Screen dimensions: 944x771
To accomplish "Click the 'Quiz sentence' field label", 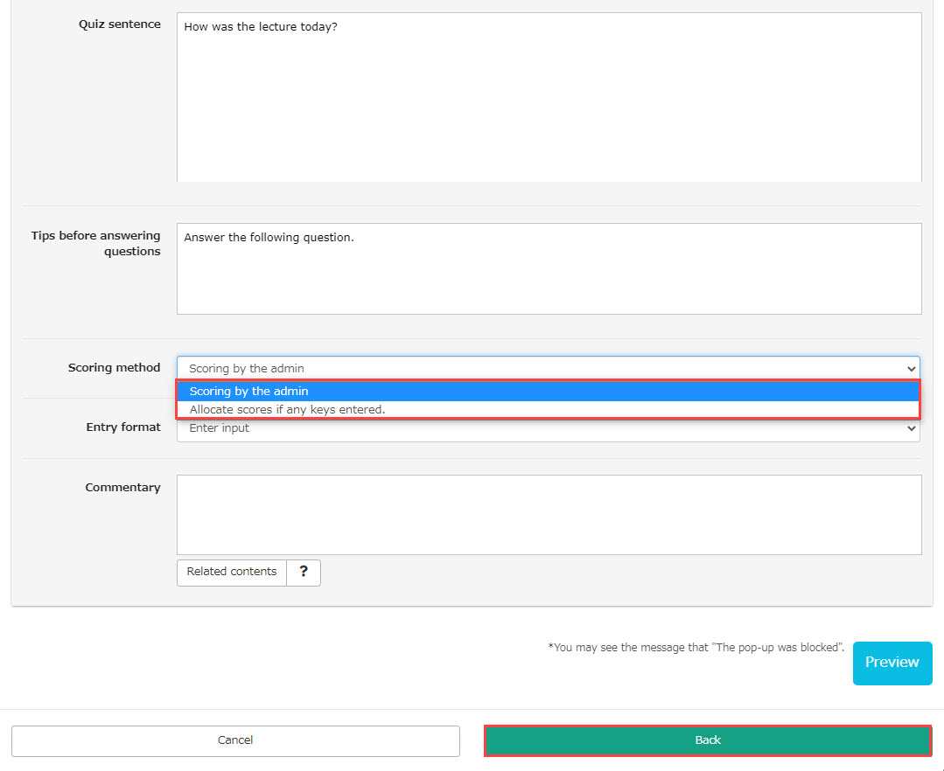I will pyautogui.click(x=119, y=24).
